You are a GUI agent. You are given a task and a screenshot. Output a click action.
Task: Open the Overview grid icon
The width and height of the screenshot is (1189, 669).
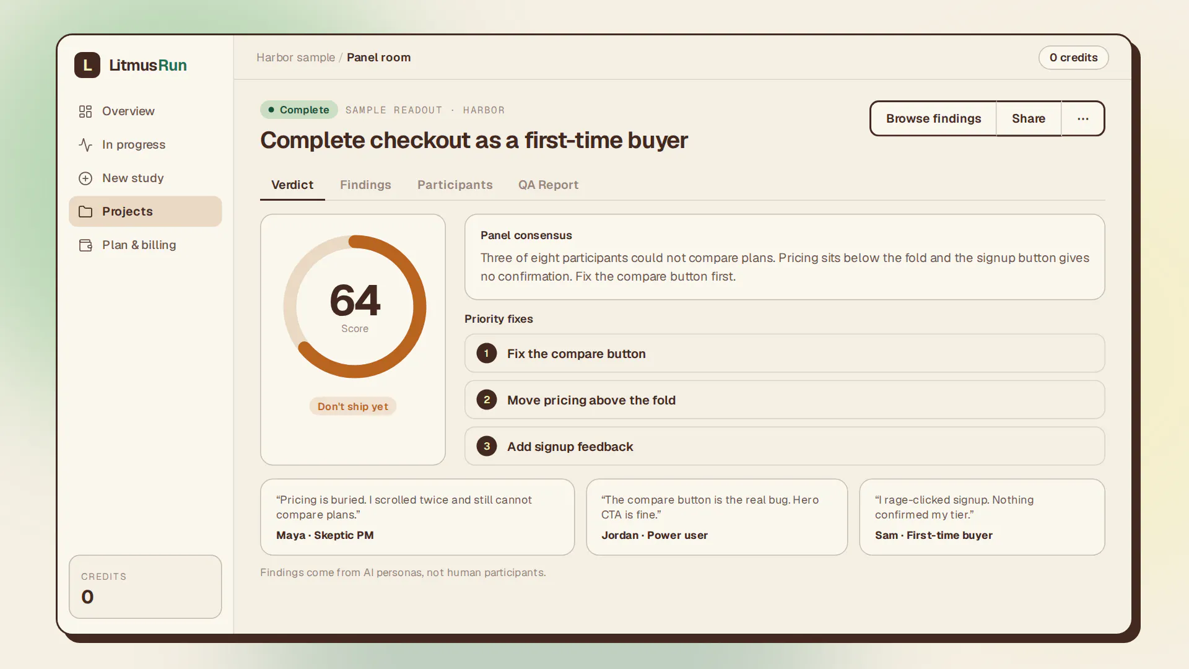(85, 111)
